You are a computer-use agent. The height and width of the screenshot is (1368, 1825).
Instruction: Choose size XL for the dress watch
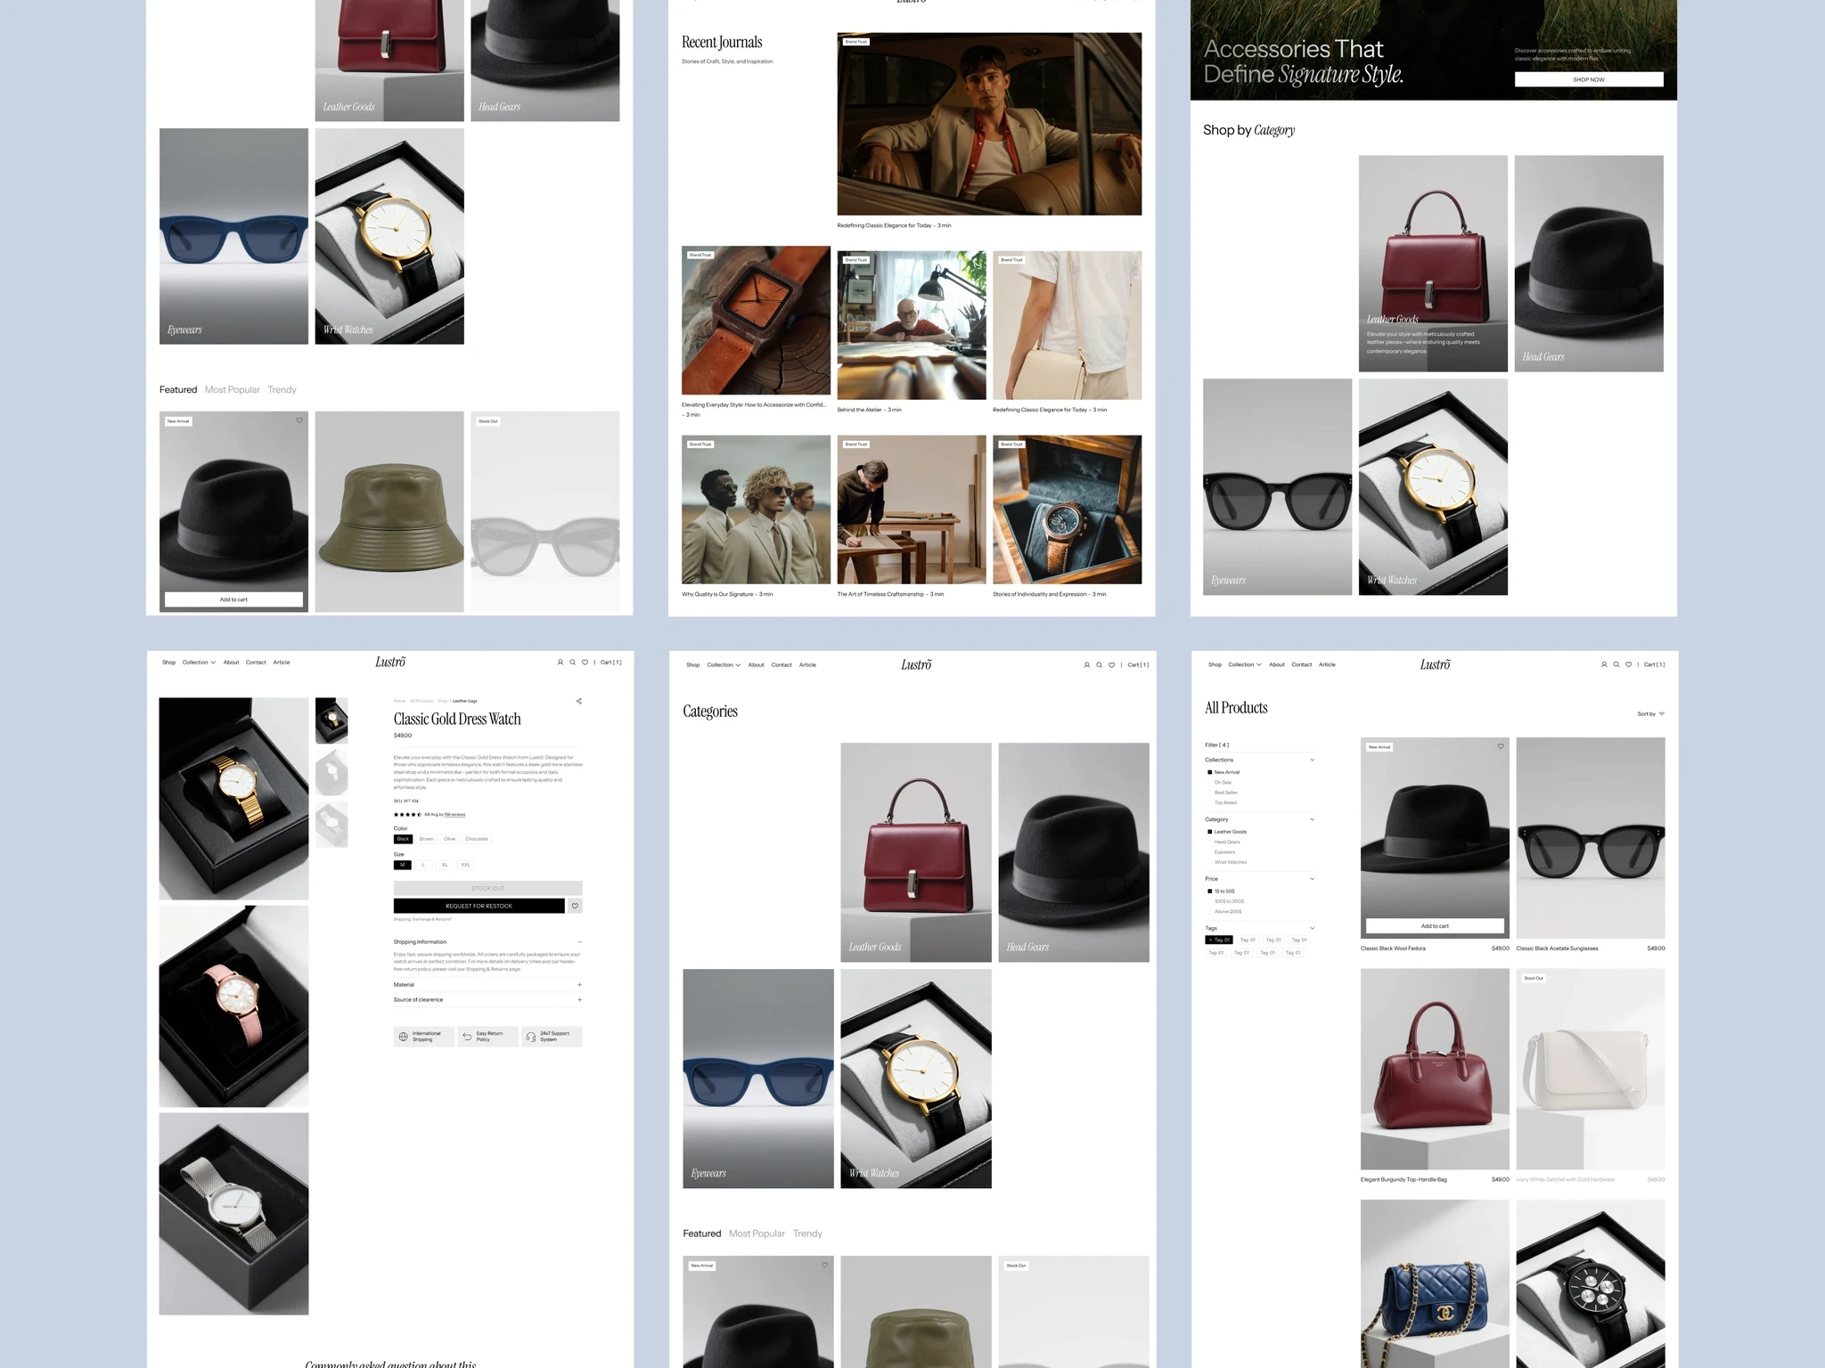[x=445, y=865]
